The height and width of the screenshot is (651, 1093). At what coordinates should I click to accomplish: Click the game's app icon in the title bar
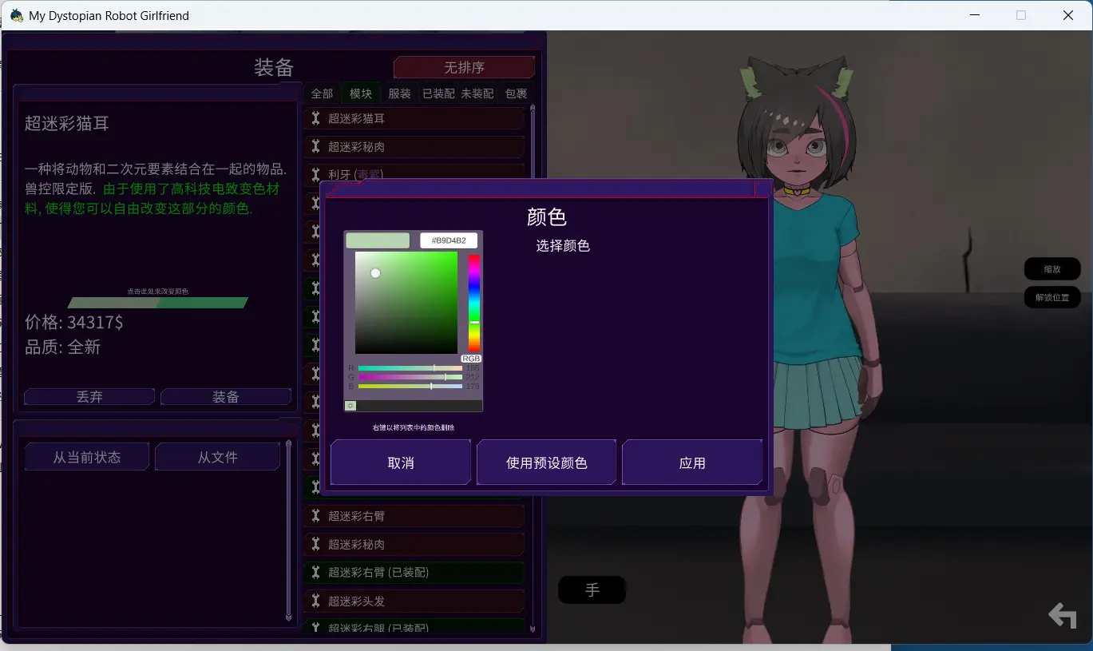coord(16,15)
